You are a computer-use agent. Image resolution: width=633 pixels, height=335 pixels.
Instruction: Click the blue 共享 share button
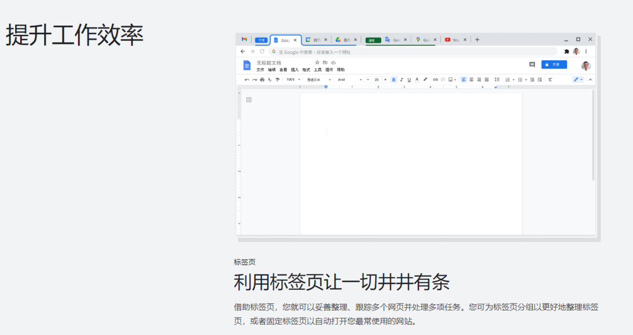[x=554, y=64]
